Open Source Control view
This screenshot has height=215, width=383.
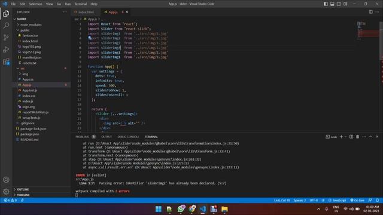pyautogui.click(x=6, y=37)
